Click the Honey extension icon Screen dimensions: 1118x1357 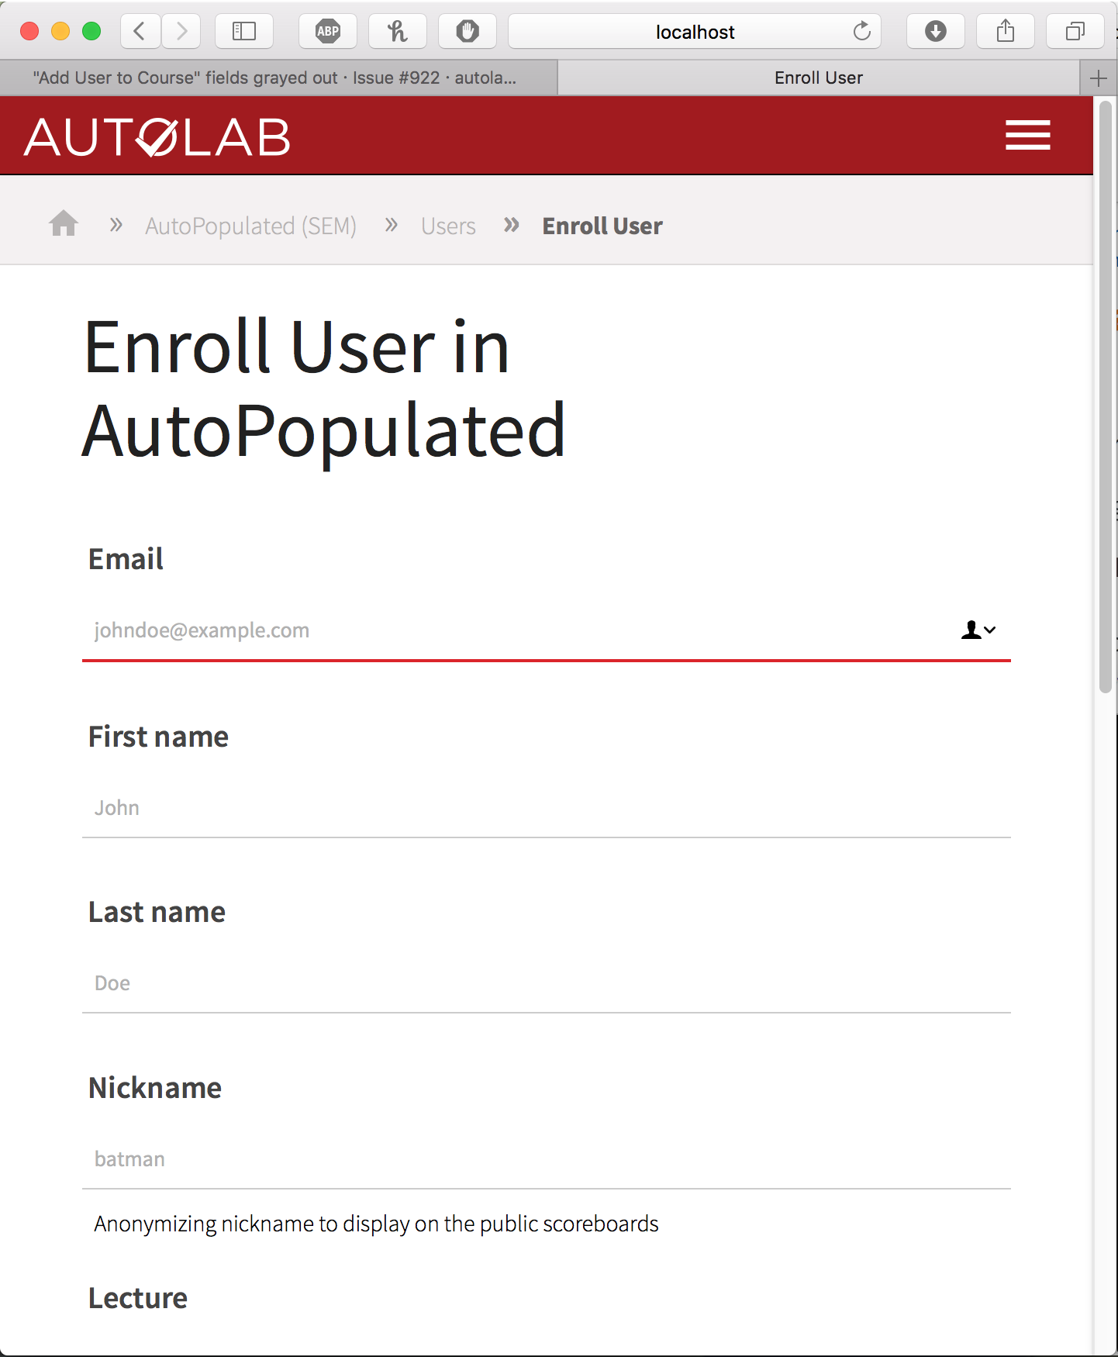tap(397, 31)
